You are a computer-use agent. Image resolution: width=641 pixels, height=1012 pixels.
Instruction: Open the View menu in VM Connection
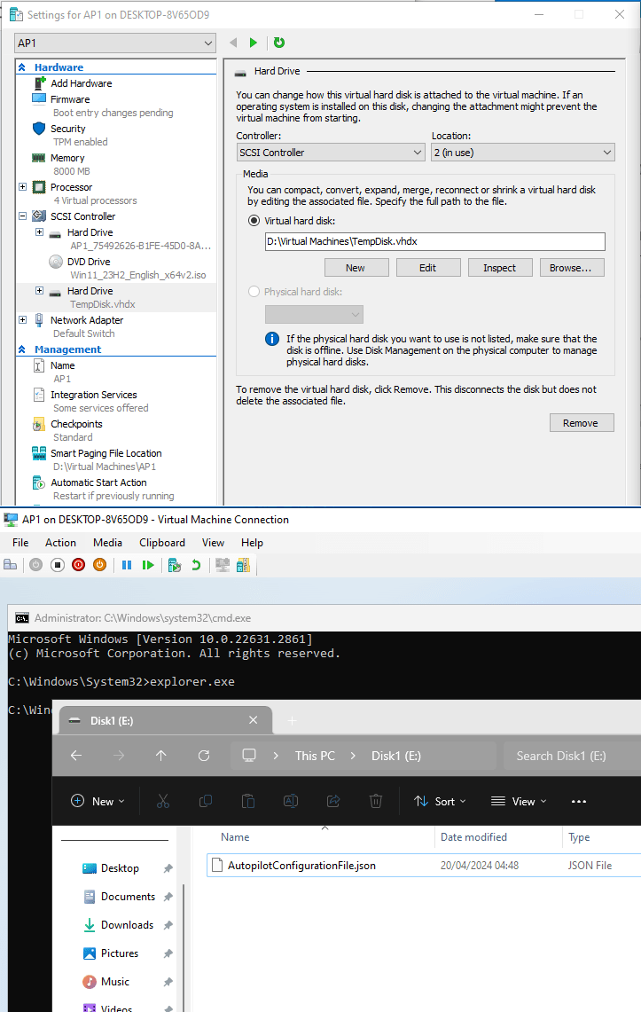click(213, 543)
